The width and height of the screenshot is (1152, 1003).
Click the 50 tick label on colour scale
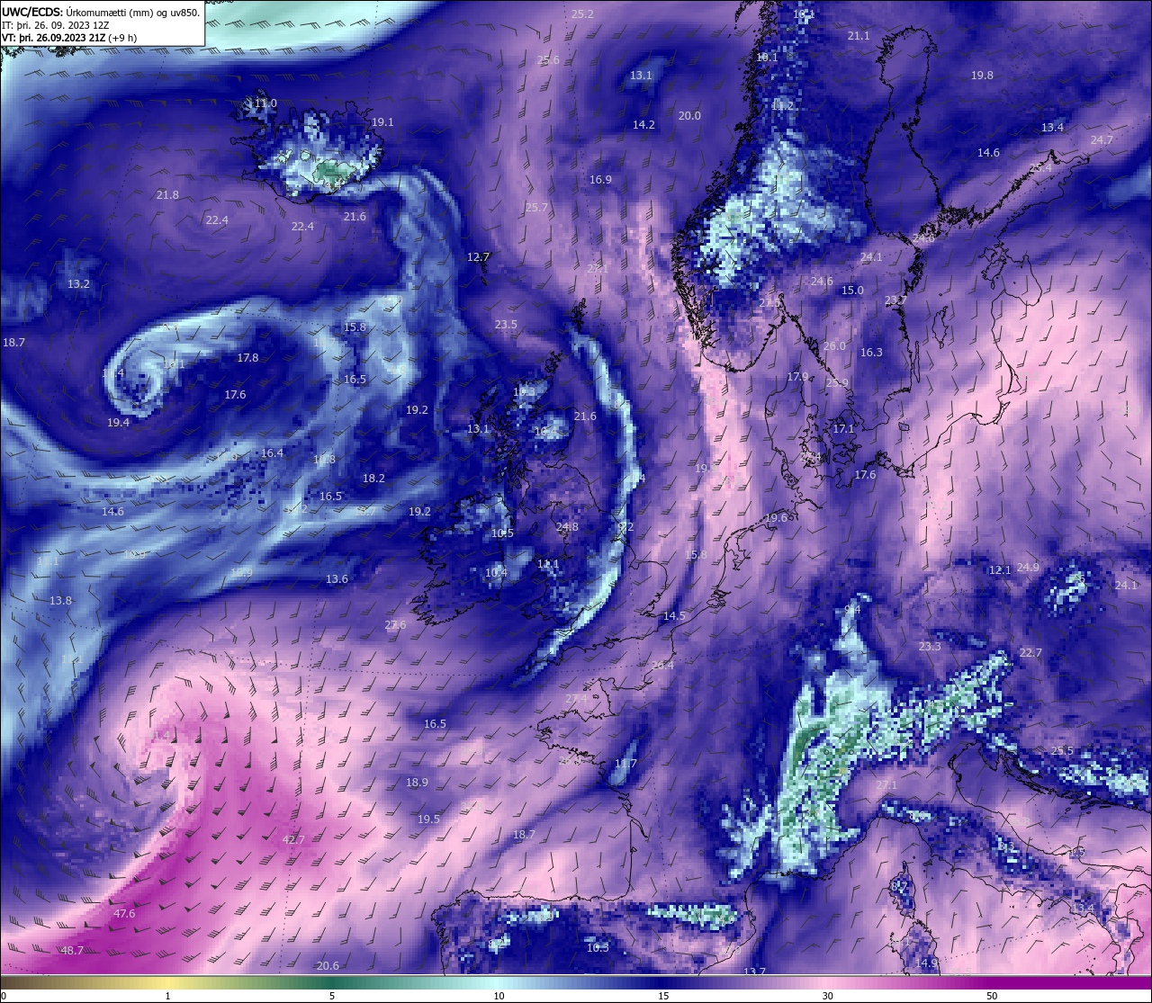coord(992,996)
